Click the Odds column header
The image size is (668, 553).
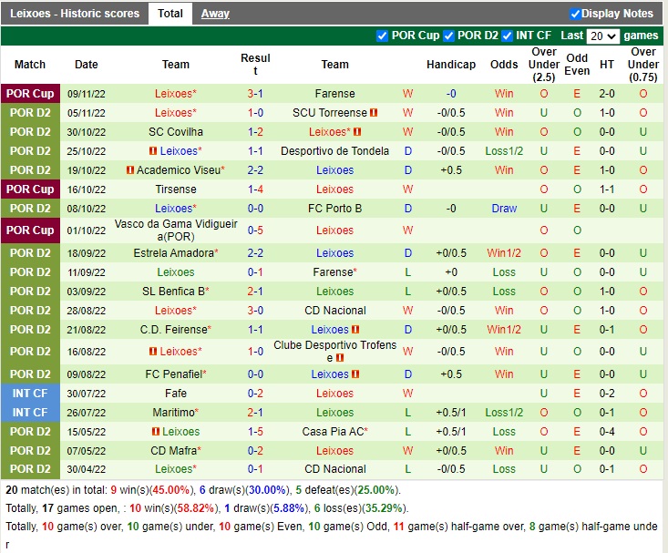[504, 65]
